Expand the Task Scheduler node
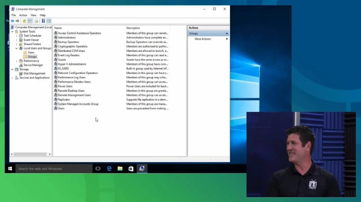361x202 pixels. [x=17, y=36]
